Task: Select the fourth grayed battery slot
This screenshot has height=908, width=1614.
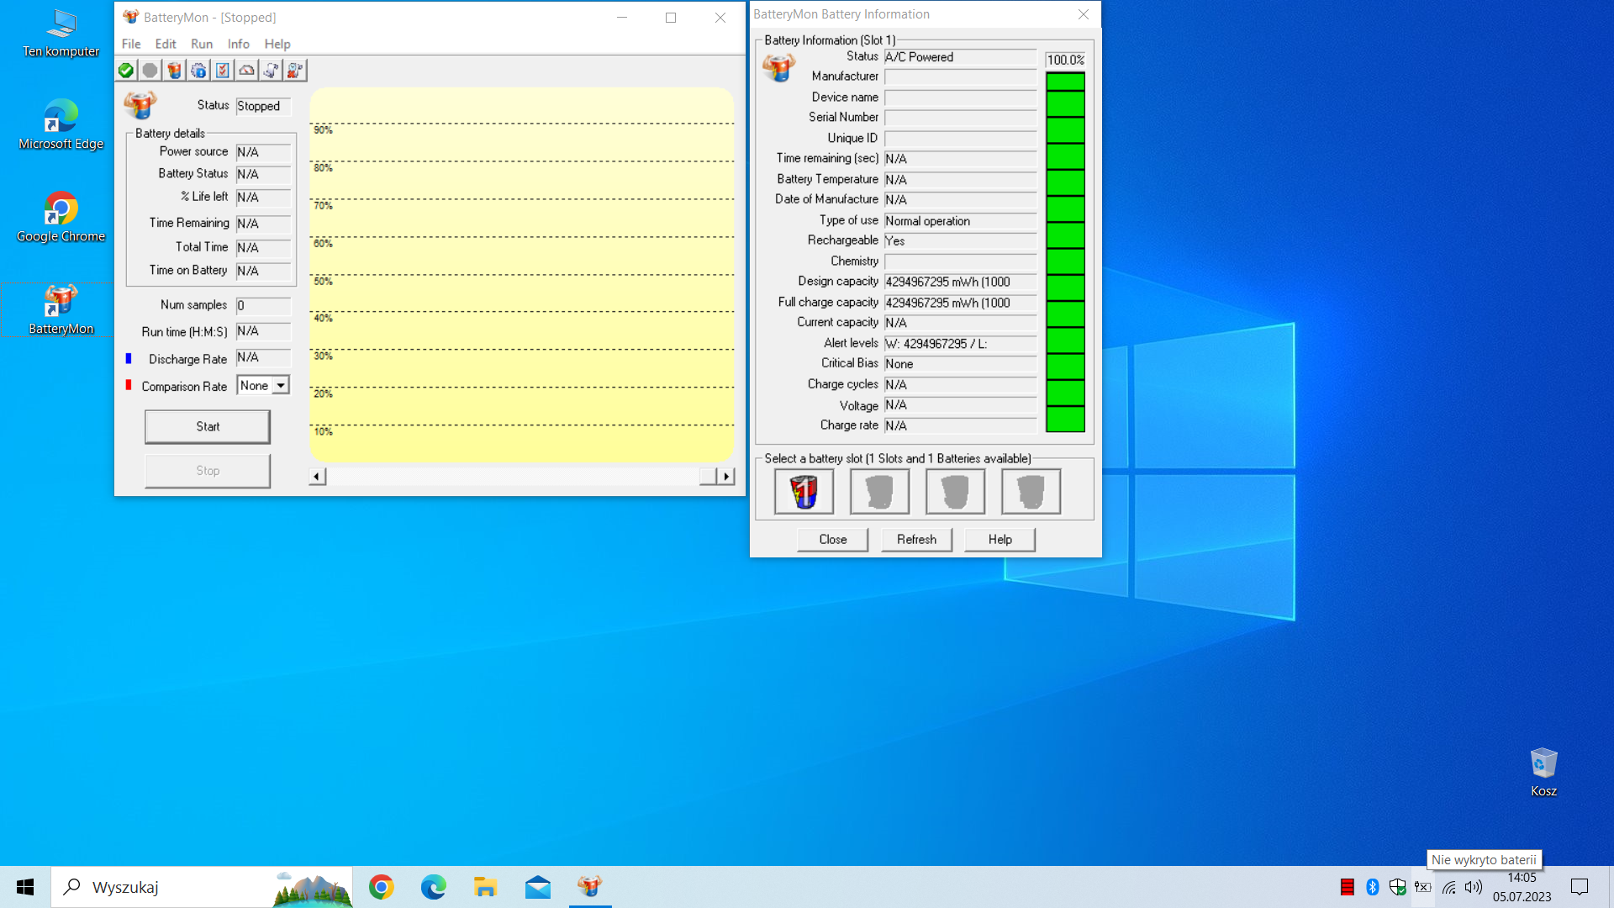Action: (1031, 491)
